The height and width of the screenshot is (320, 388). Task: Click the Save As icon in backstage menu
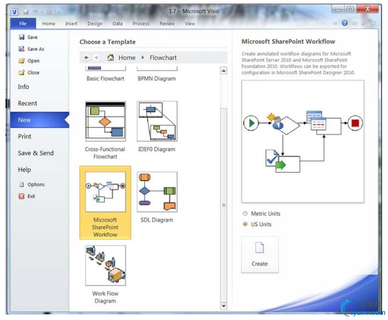point(22,49)
